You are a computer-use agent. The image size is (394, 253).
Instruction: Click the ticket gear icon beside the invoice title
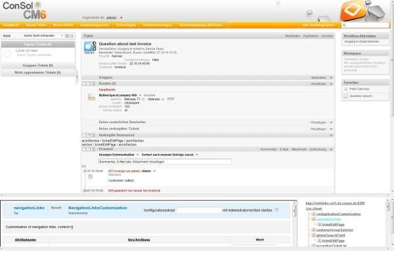(x=89, y=47)
